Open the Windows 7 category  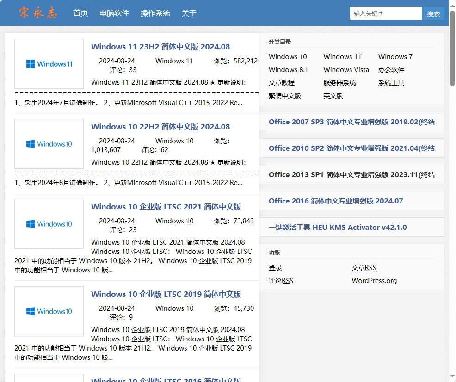pyautogui.click(x=395, y=57)
